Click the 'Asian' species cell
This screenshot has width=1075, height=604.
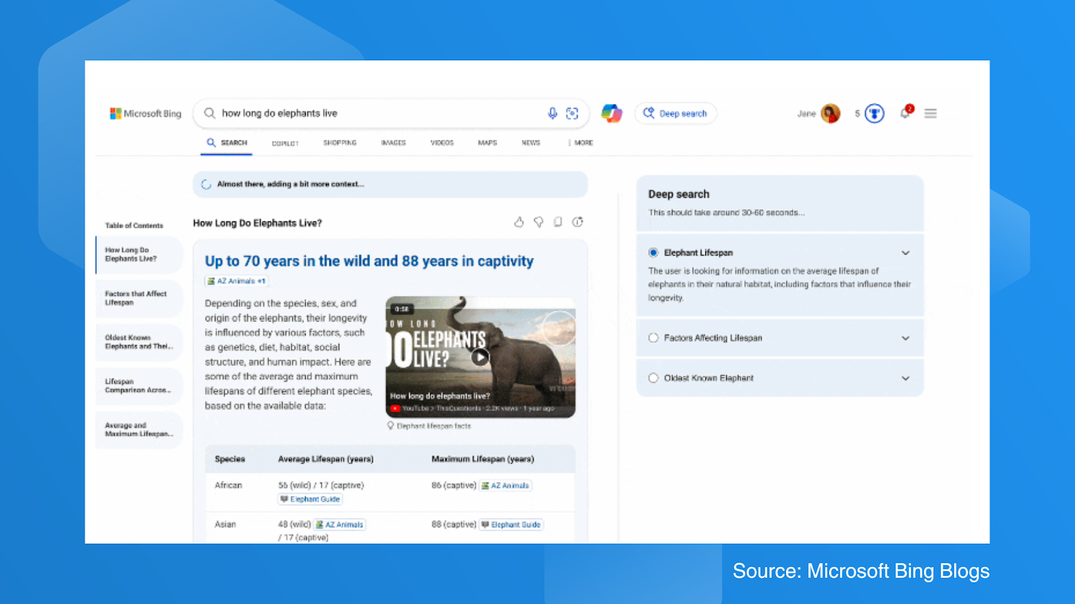tap(225, 525)
